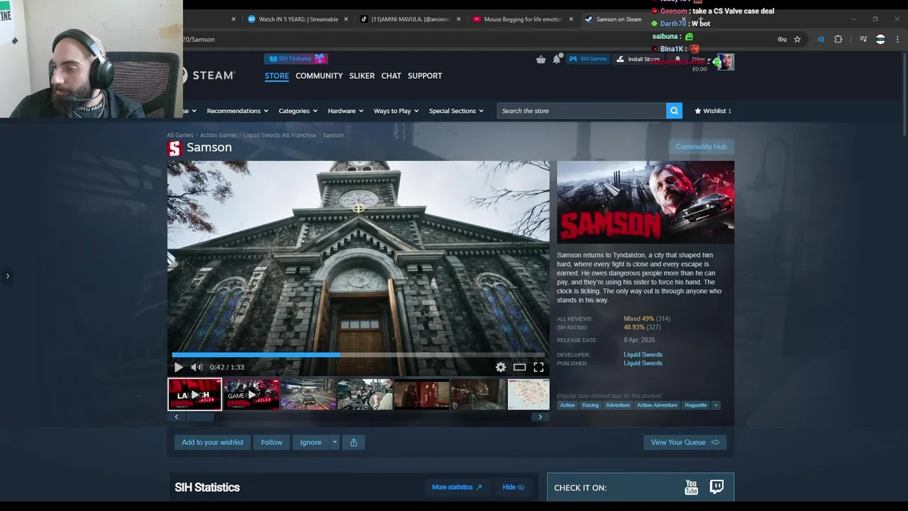Click the Action-Adventure tag
Image resolution: width=908 pixels, height=511 pixels.
coord(657,405)
